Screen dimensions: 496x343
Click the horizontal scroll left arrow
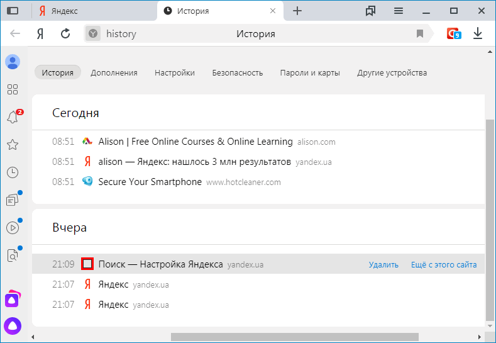coord(33,337)
